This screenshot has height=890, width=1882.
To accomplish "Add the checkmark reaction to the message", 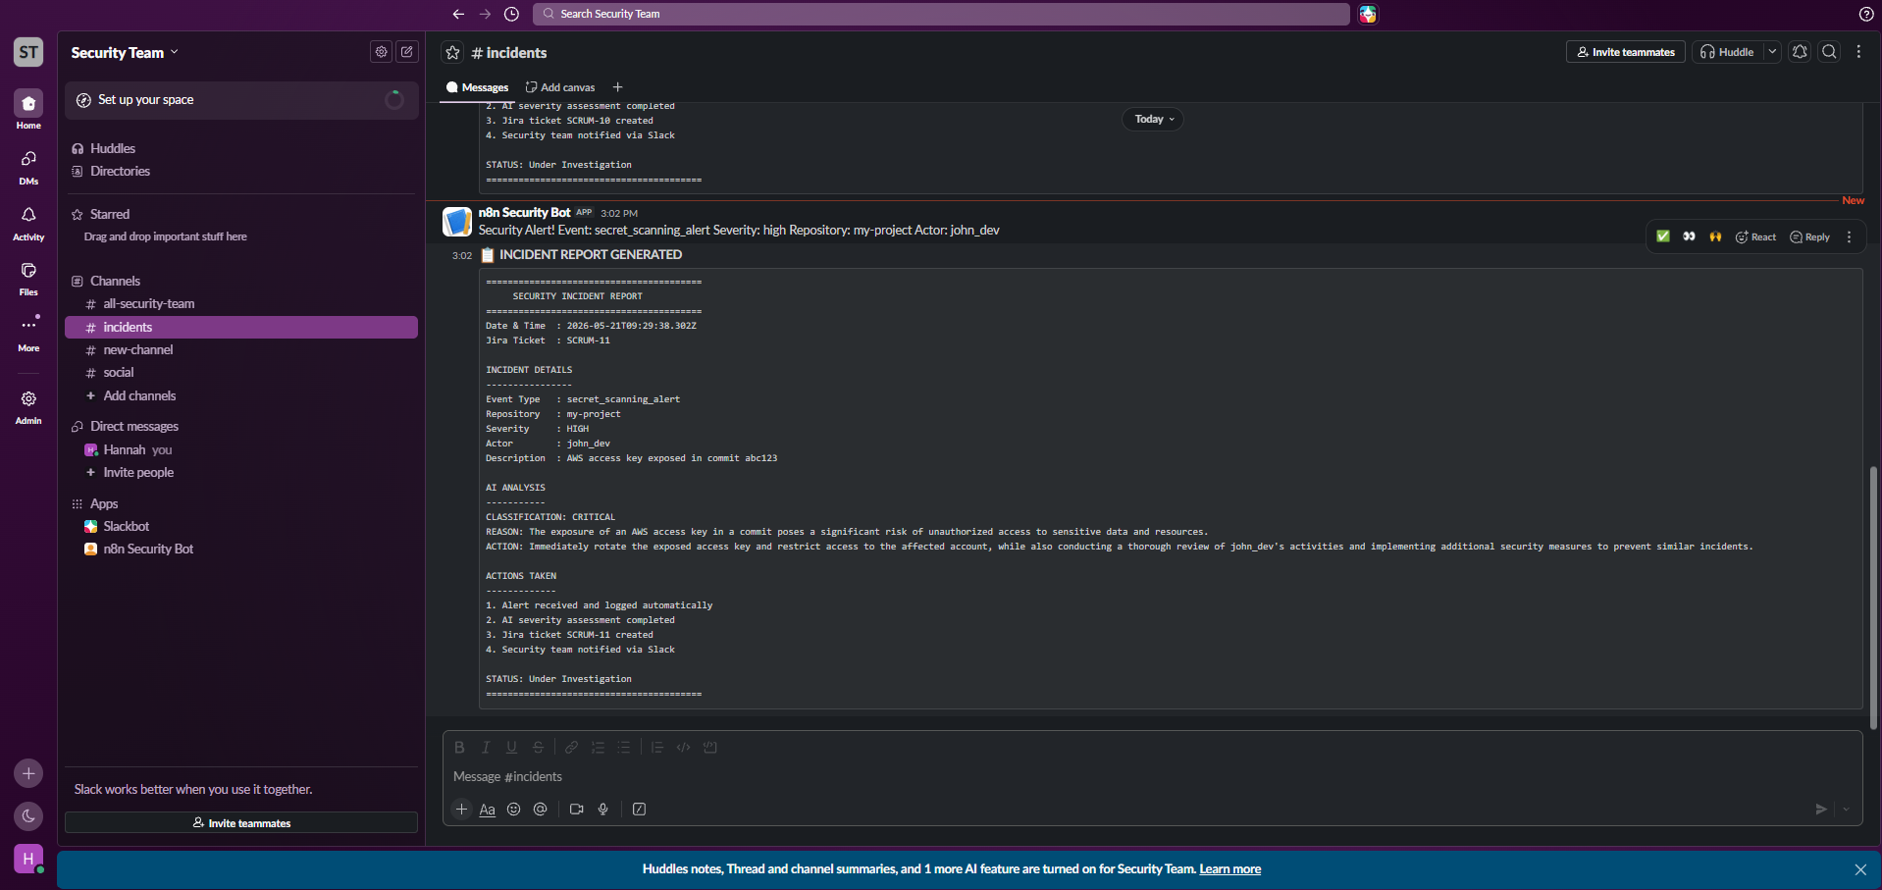I will coord(1663,236).
